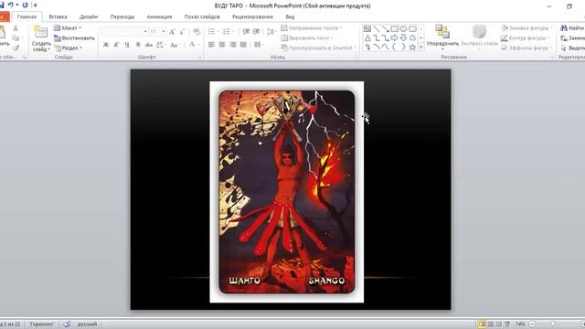Open the character spacing AV dropdown
This screenshot has width=585, height=329.
click(x=161, y=45)
